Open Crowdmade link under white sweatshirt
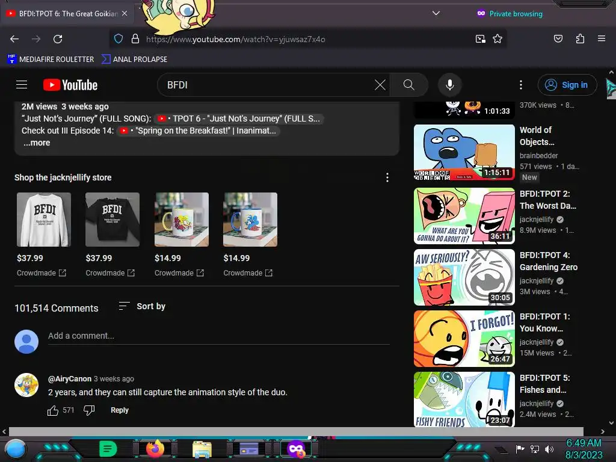 point(42,273)
